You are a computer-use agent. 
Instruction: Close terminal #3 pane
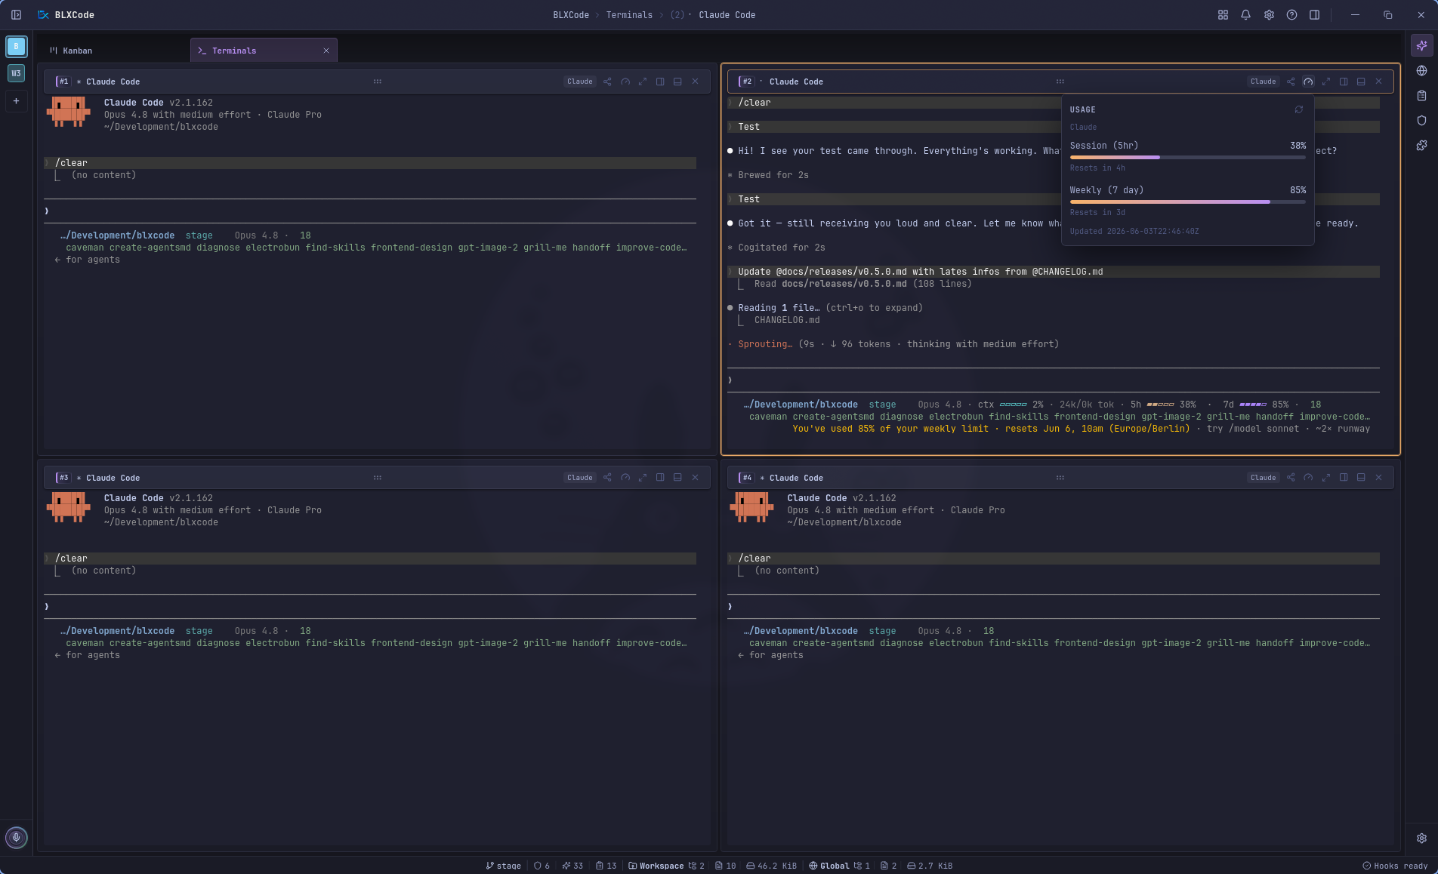pos(696,478)
